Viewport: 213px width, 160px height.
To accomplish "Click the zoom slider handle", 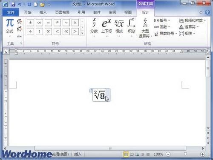I will pos(185,154).
